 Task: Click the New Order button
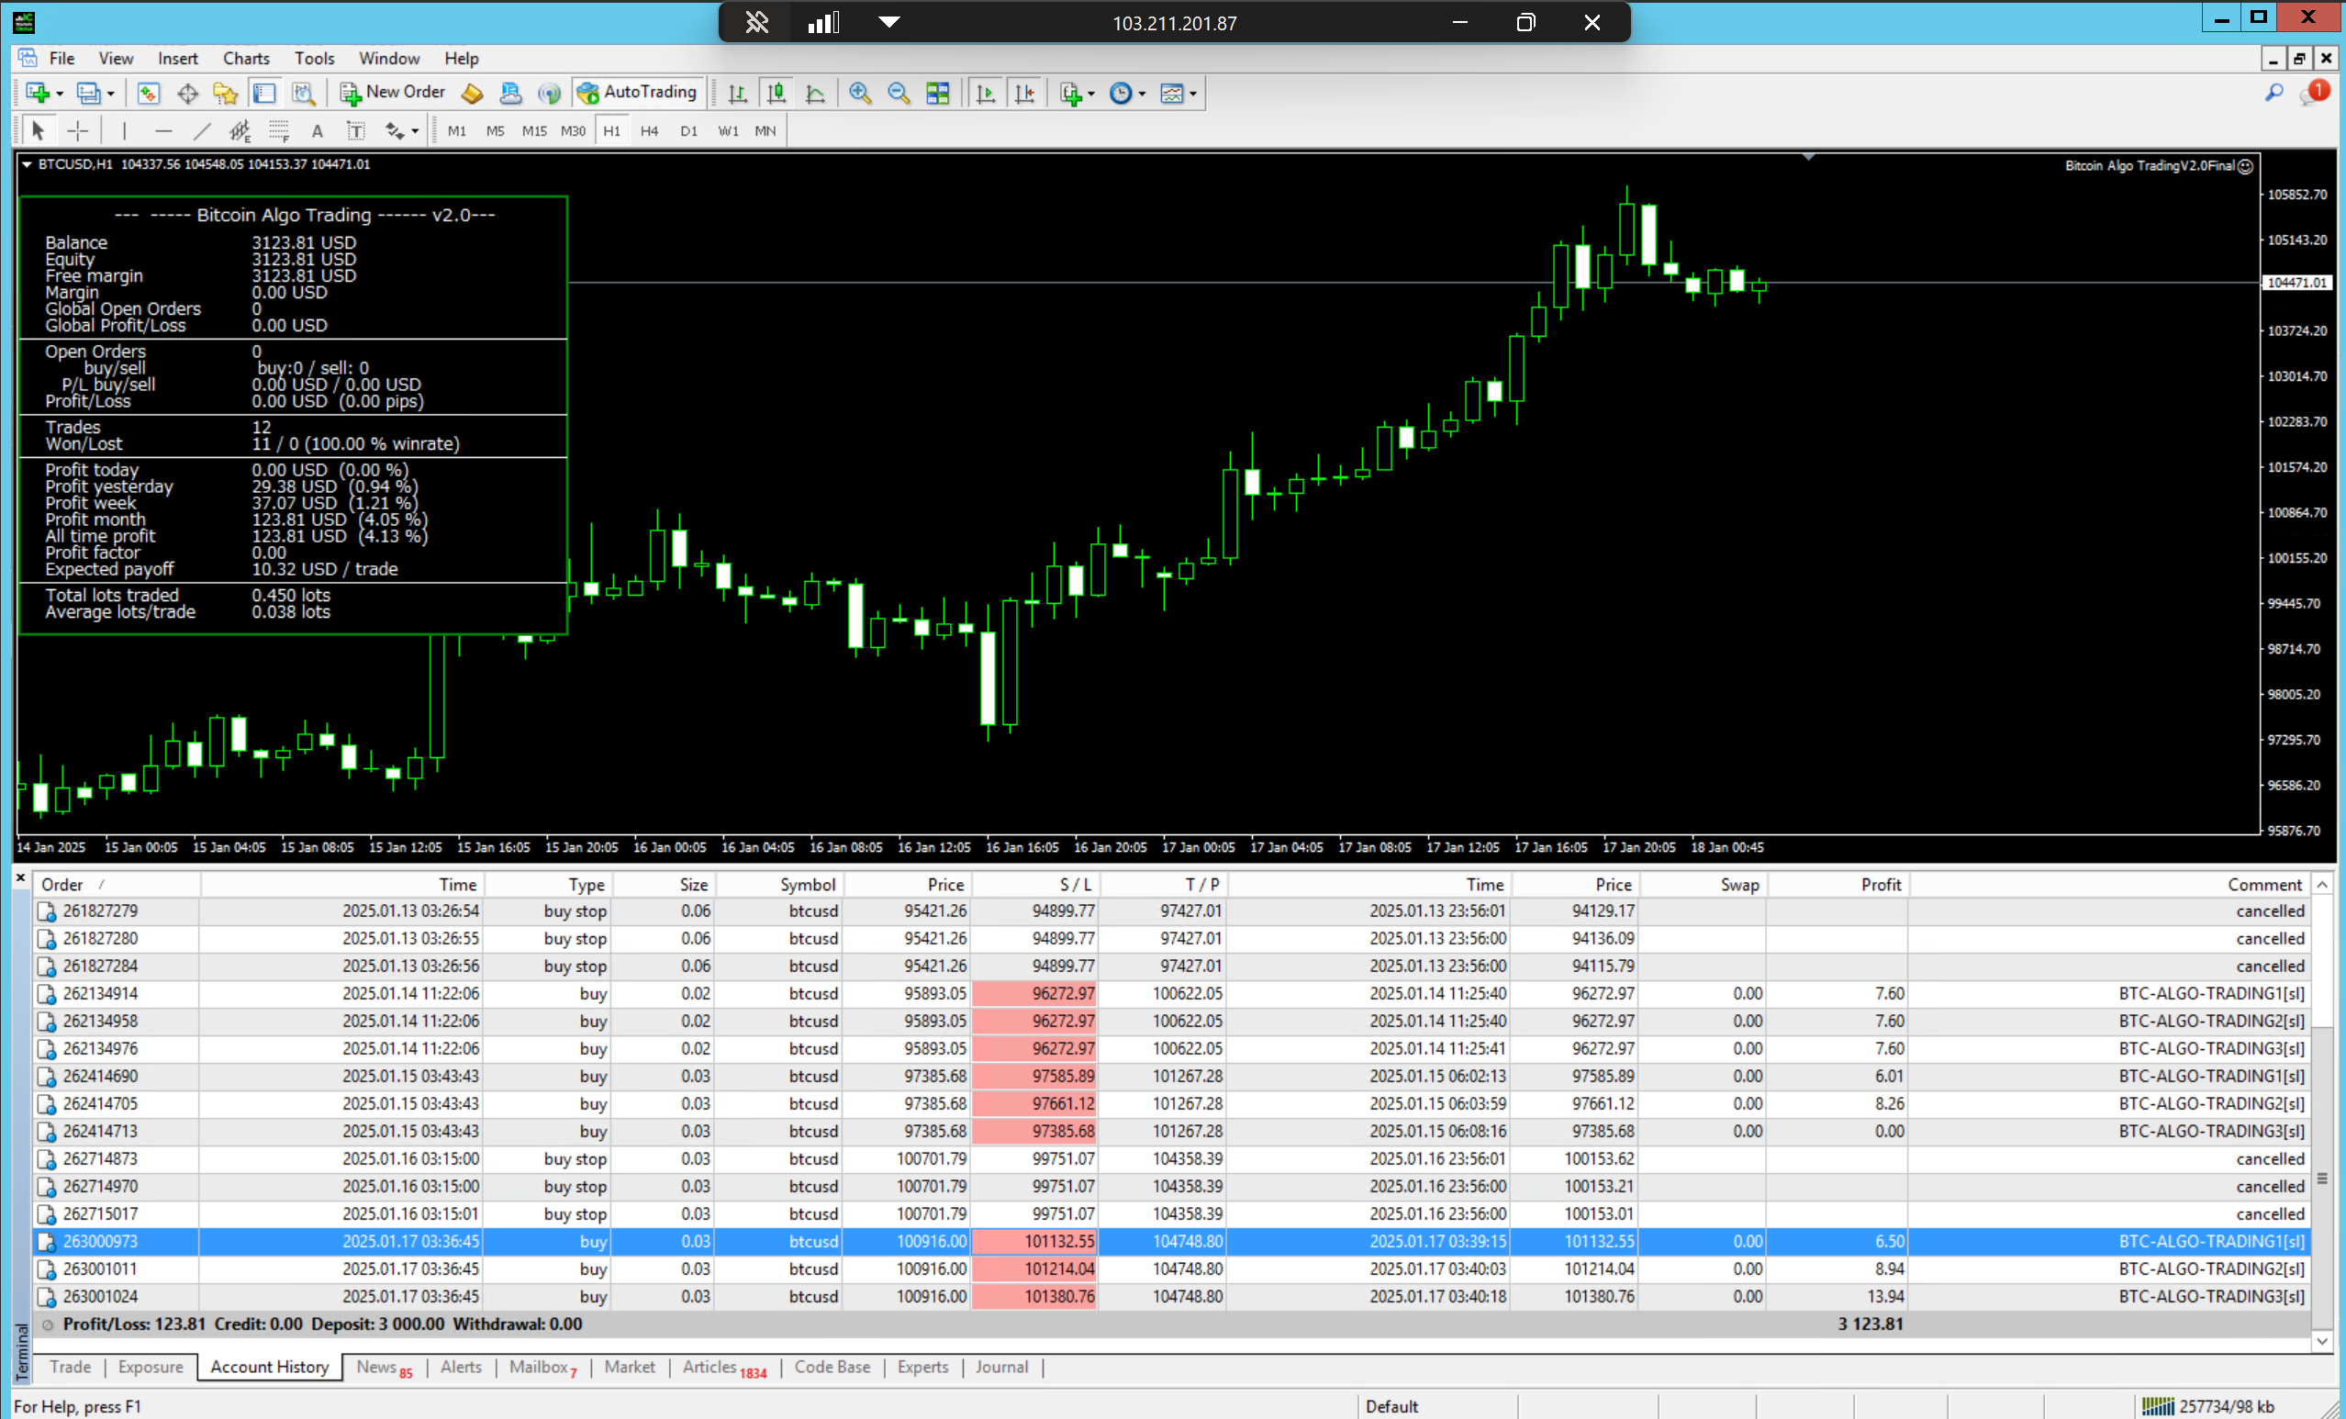pyautogui.click(x=393, y=93)
